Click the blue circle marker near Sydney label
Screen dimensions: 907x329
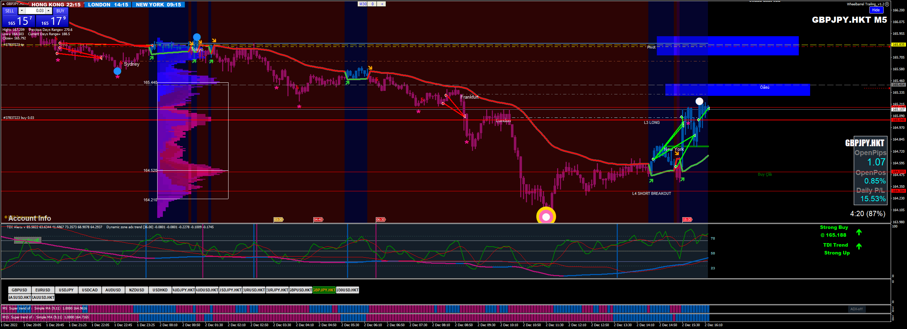click(117, 71)
